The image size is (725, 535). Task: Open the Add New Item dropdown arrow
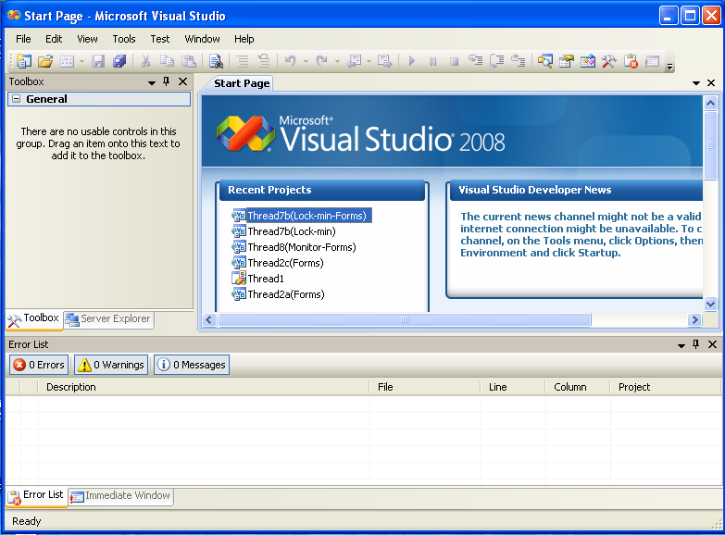click(81, 61)
